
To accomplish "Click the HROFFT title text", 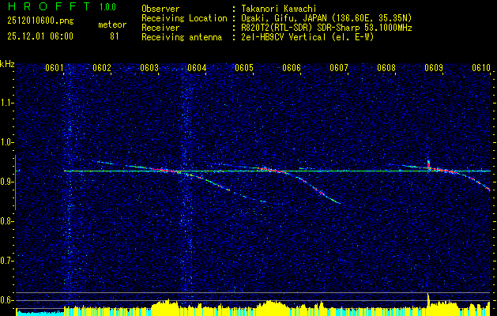I will [49, 6].
